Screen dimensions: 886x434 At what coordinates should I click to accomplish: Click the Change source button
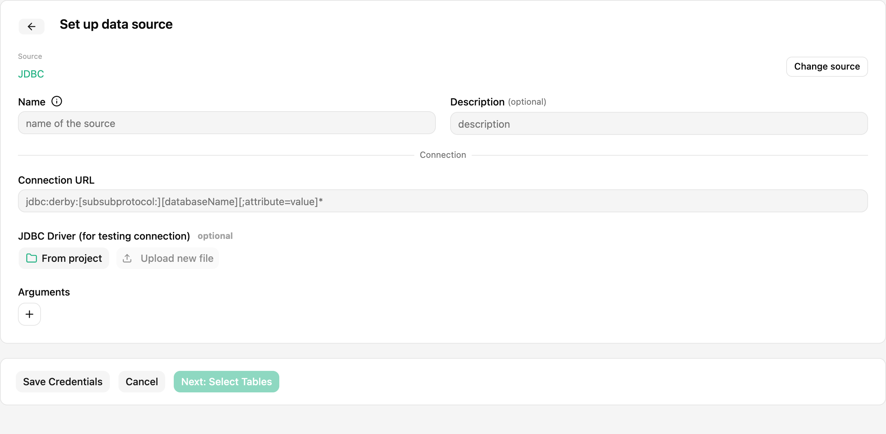point(827,67)
